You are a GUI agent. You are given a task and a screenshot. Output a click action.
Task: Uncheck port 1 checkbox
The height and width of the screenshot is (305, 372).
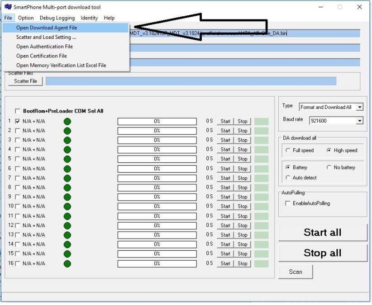(17, 122)
